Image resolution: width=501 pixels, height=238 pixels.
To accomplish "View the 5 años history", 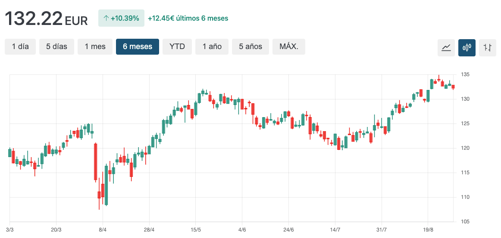I will [x=250, y=46].
